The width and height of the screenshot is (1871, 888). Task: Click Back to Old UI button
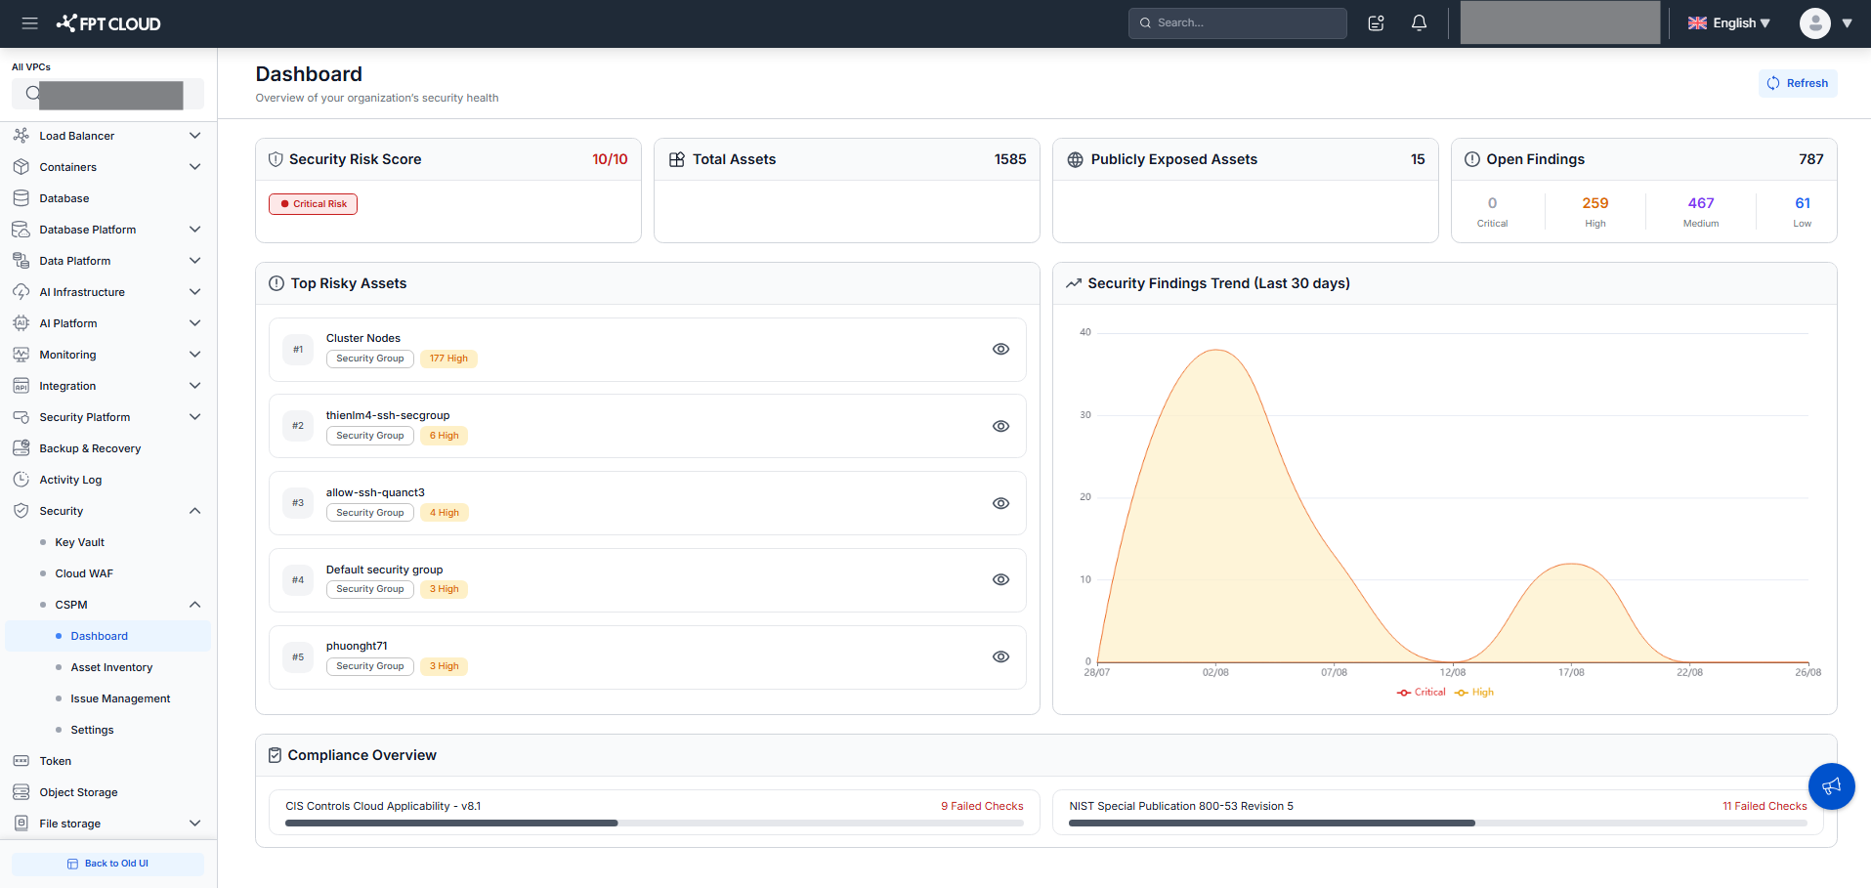tap(107, 864)
